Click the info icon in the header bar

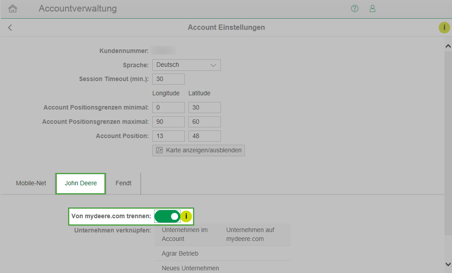444,28
